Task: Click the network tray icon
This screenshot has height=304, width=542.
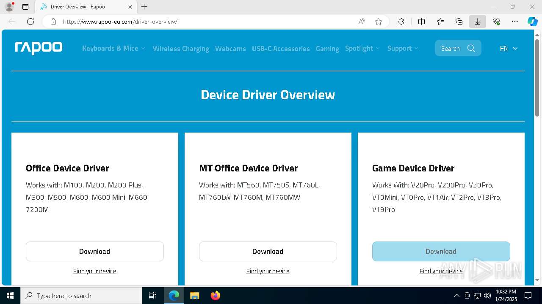Action: (477, 296)
